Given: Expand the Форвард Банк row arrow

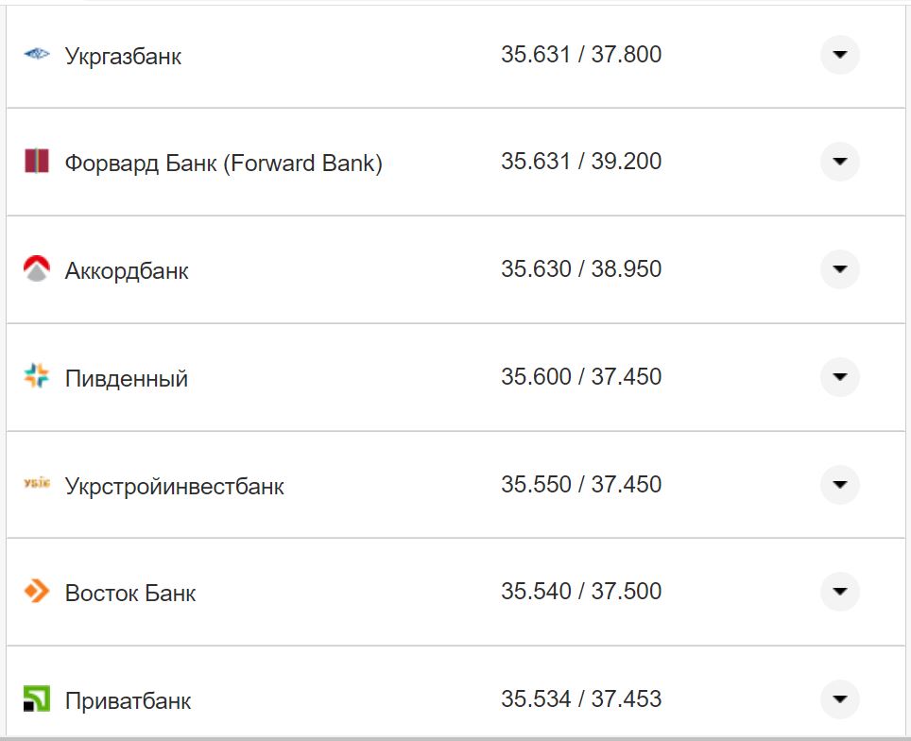Looking at the screenshot, I should (839, 162).
